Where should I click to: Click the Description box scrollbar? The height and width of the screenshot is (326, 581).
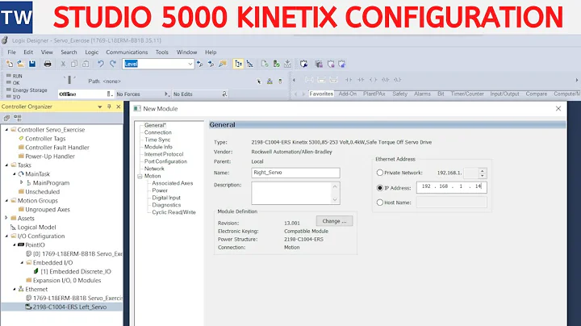click(335, 193)
